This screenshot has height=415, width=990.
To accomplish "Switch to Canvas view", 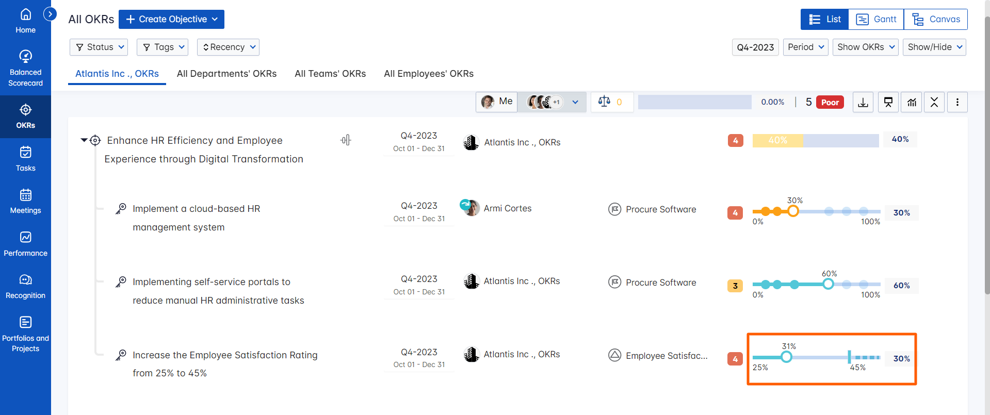I will pos(936,19).
